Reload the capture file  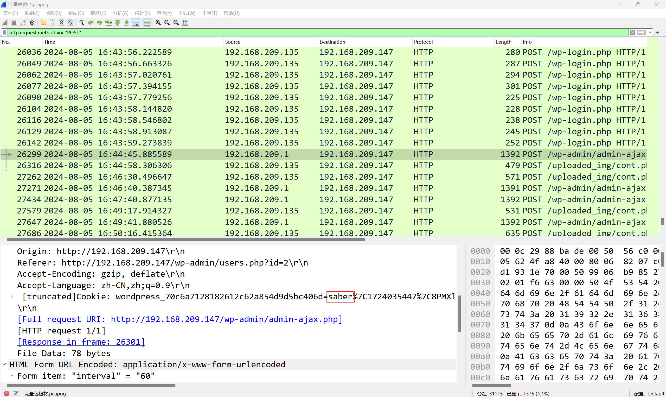[x=70, y=23]
